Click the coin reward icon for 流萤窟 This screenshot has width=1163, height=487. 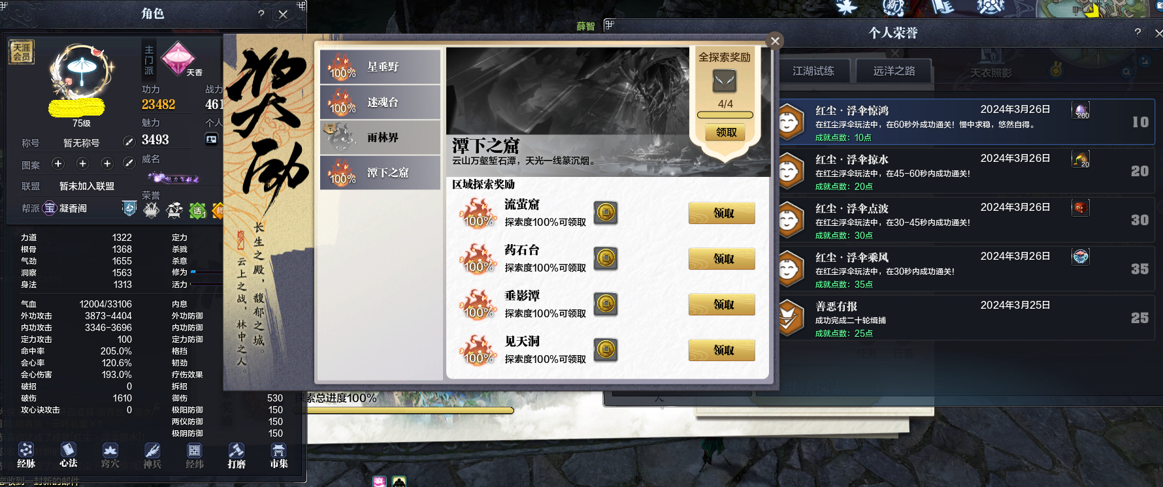[x=606, y=213]
